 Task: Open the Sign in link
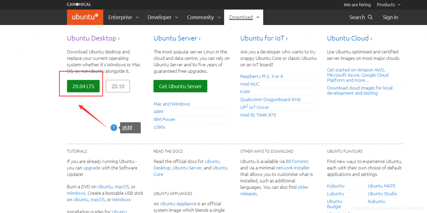coord(390,17)
